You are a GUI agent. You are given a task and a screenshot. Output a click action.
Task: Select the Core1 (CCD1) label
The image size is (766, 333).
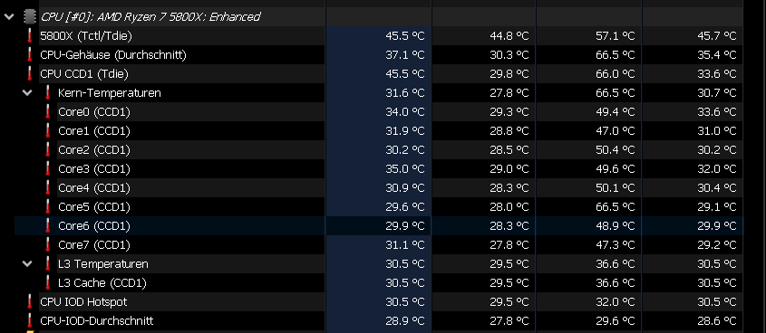(94, 130)
